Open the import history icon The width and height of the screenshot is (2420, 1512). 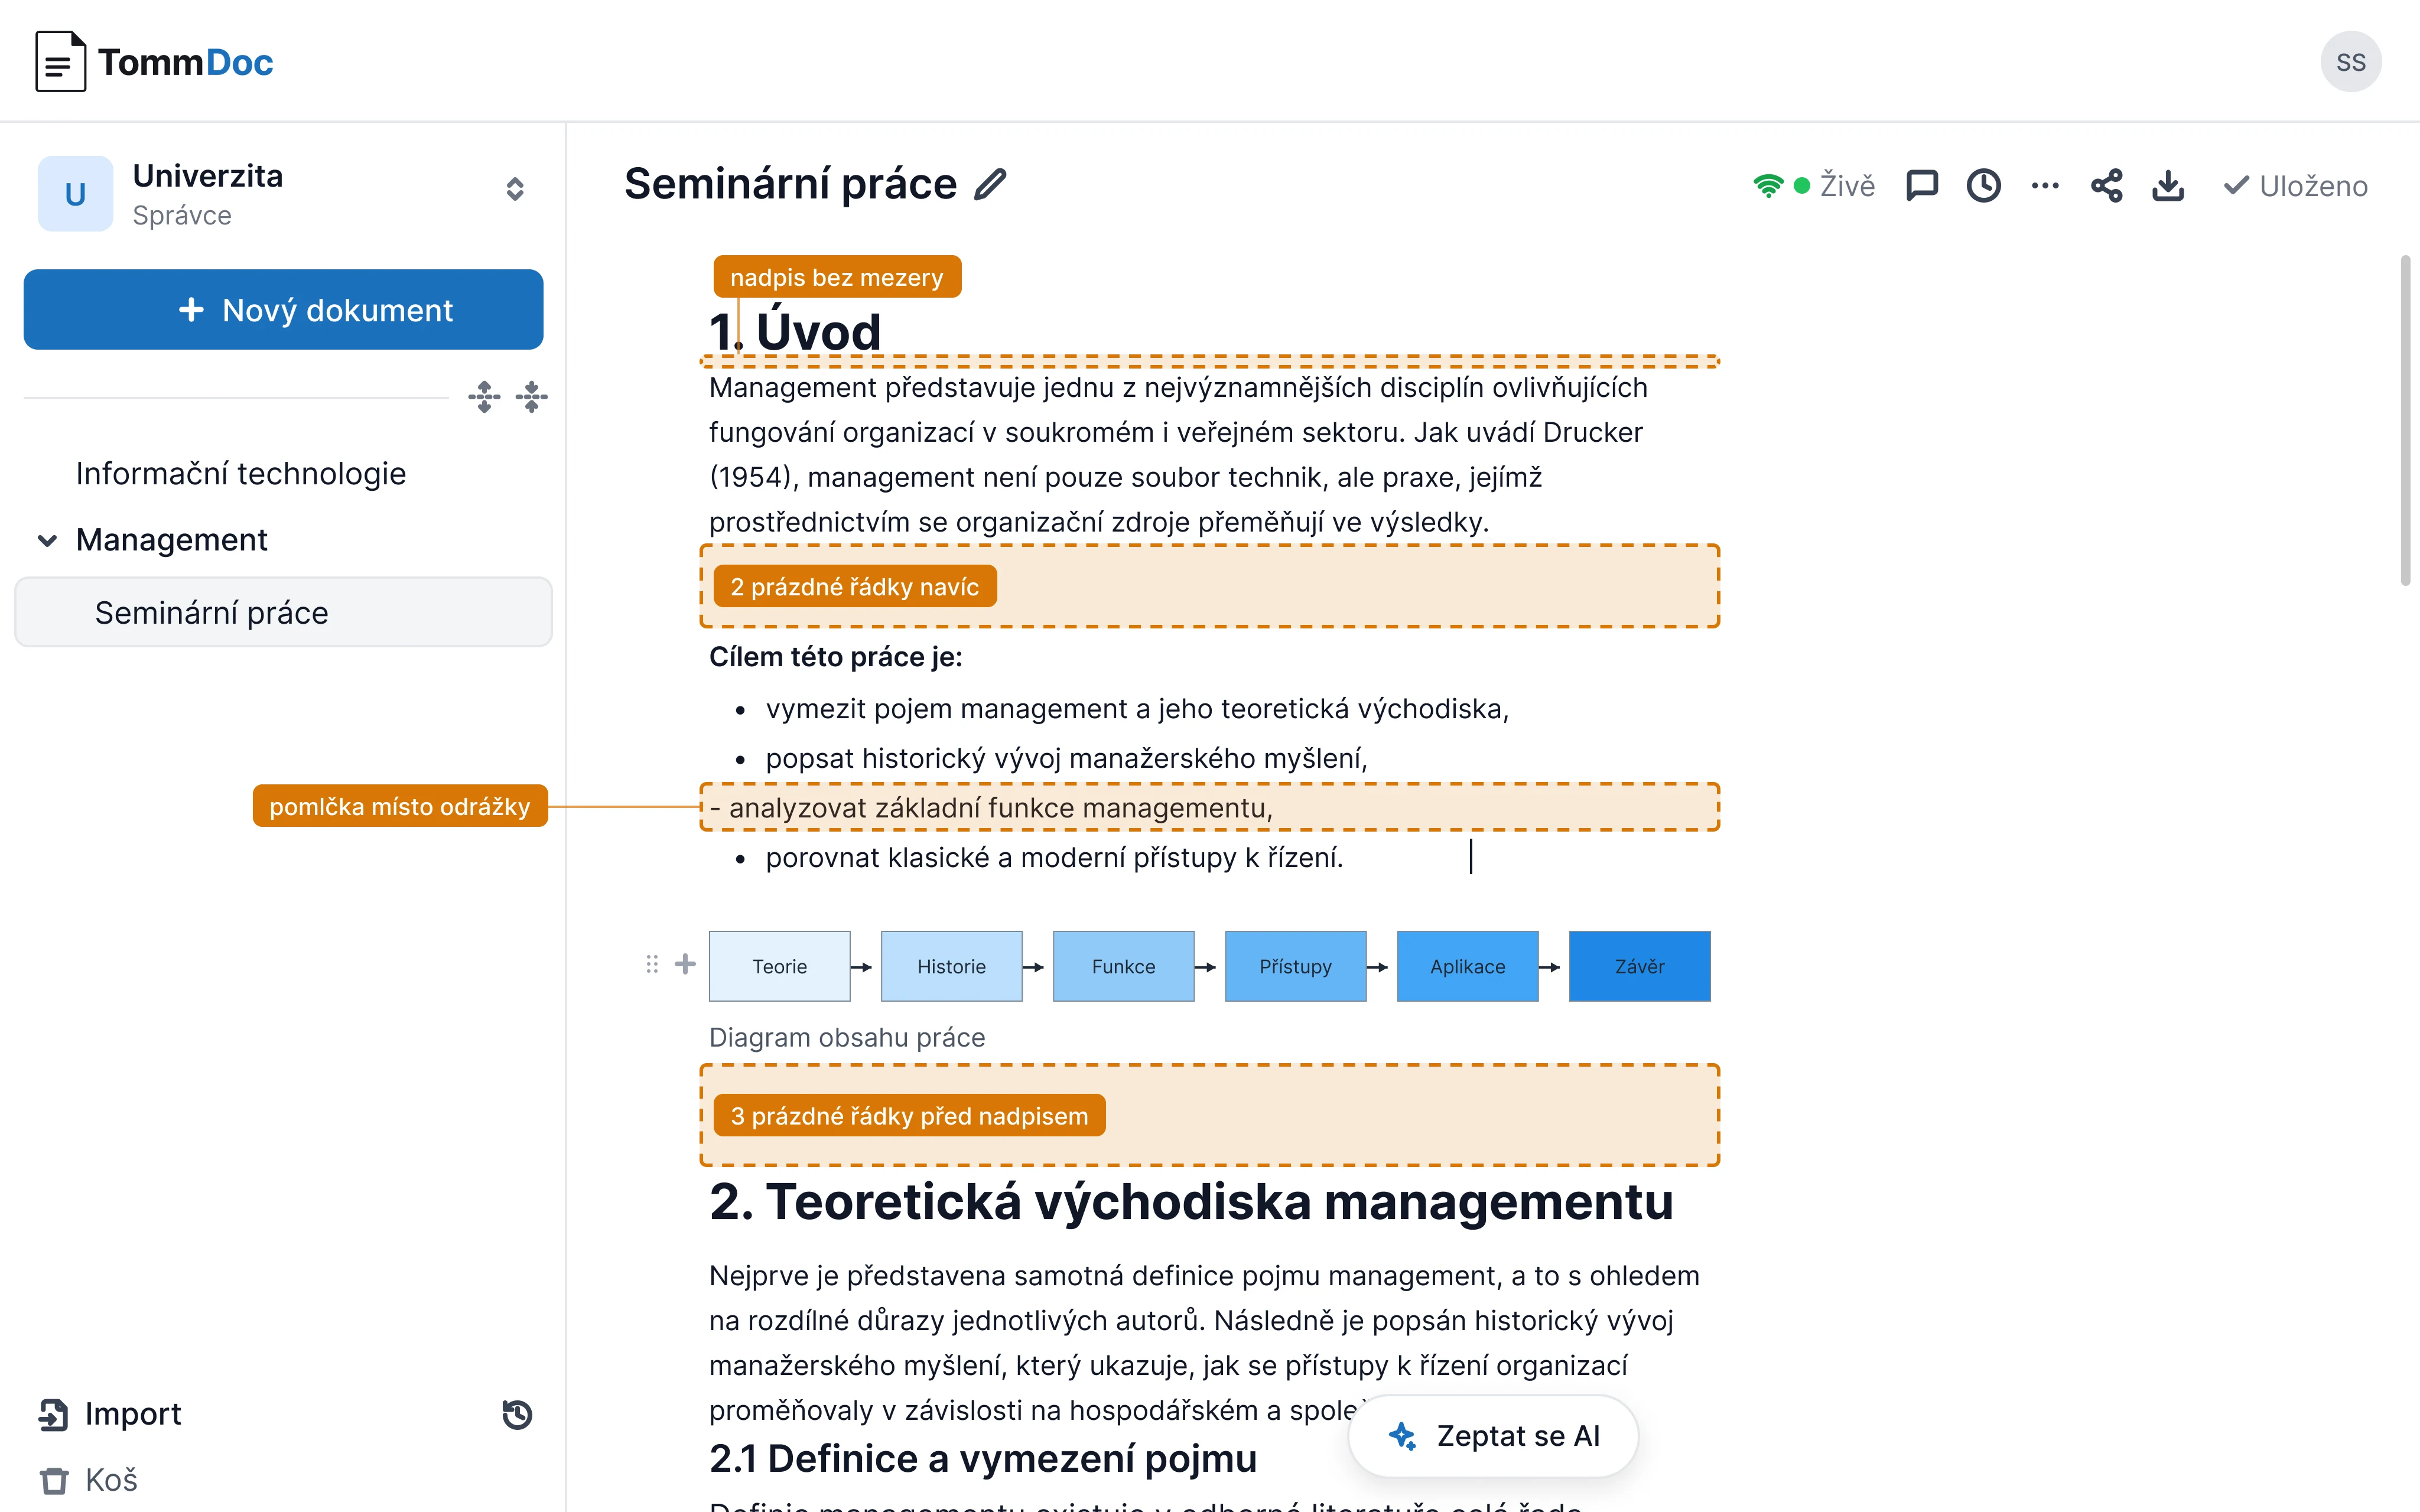click(517, 1414)
